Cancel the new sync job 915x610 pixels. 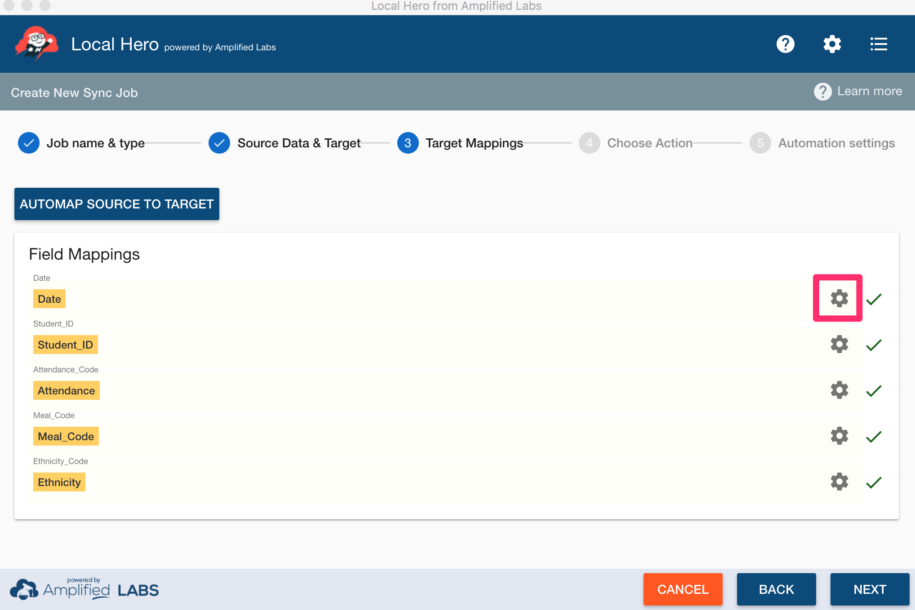pos(683,589)
